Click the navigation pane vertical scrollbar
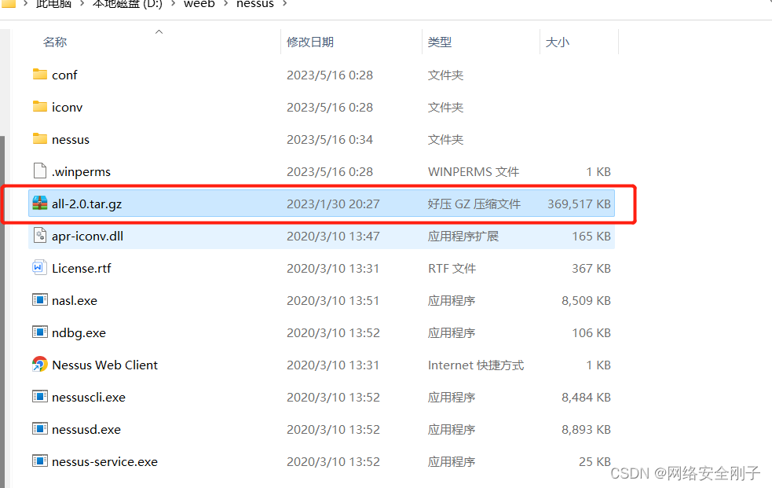The width and height of the screenshot is (772, 488). pos(2,312)
